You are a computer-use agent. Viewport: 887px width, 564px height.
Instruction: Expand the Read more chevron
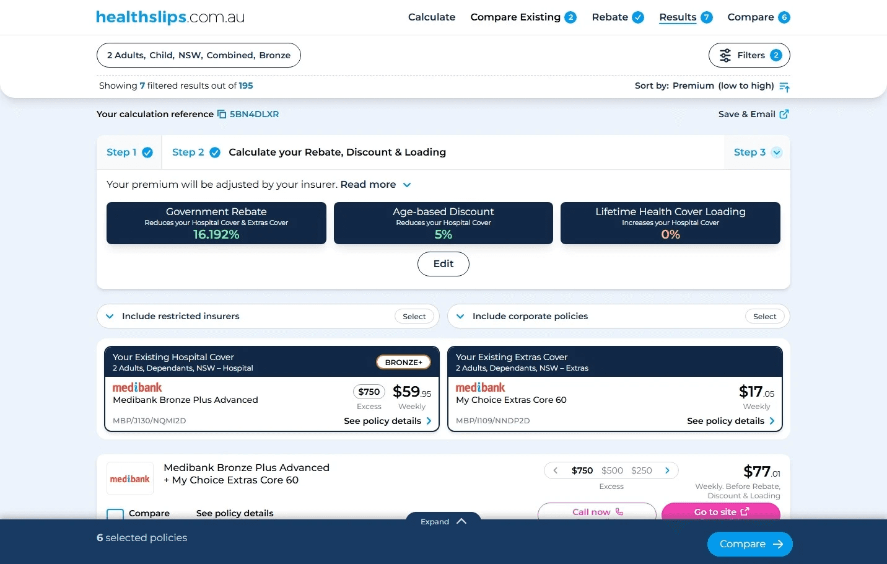(x=407, y=185)
